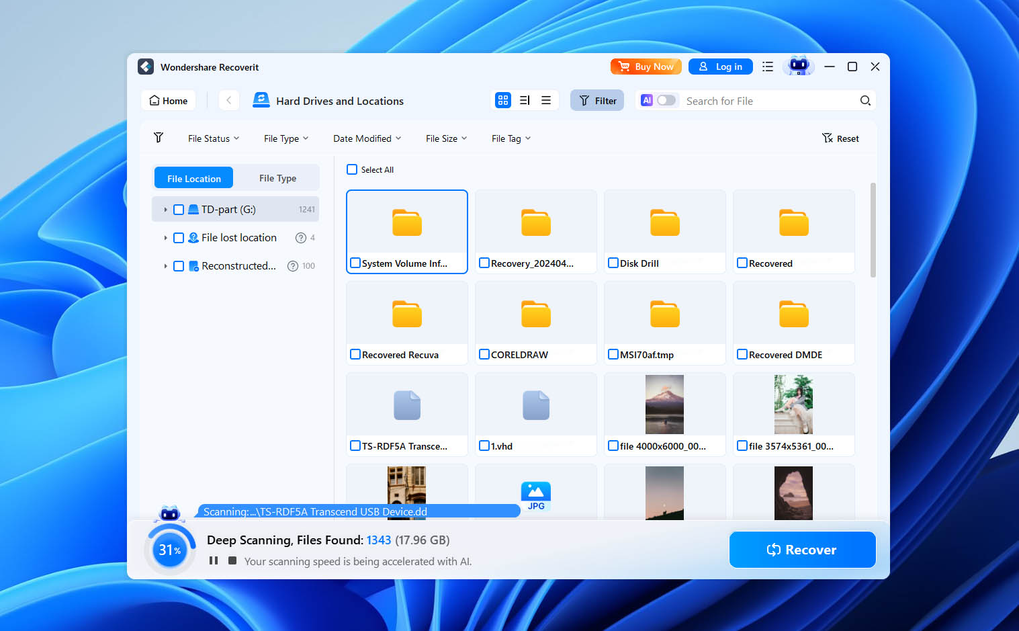The image size is (1019, 631).
Task: Tick the Recovery_202404... checkbox
Action: coord(484,263)
